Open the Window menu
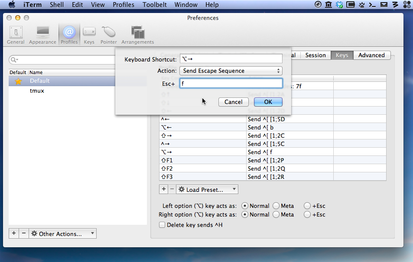The image size is (413, 262). click(x=185, y=5)
